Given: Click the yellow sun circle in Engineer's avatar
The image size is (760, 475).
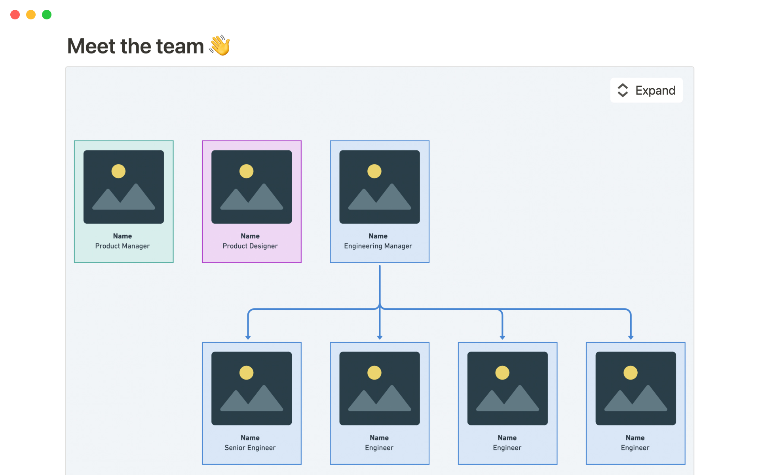Looking at the screenshot, I should pos(374,372).
